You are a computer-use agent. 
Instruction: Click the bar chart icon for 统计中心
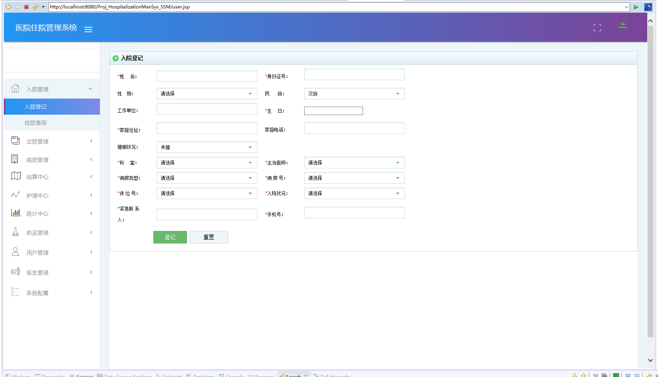(15, 213)
